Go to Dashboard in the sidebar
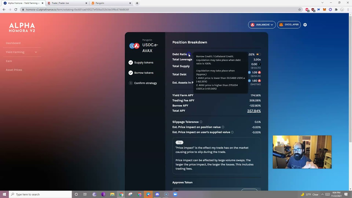This screenshot has height=198, width=352. 13,43
